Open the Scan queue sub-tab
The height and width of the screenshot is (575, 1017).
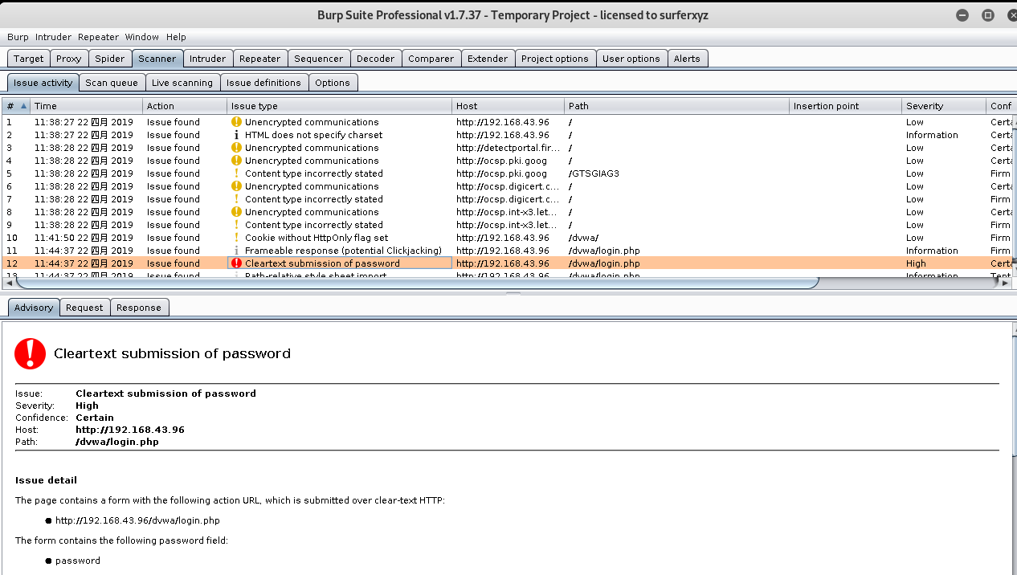click(112, 83)
